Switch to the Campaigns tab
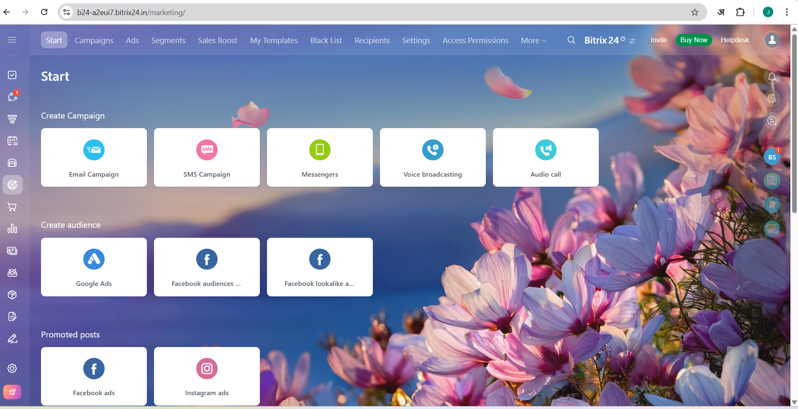Image resolution: width=798 pixels, height=409 pixels. pos(94,41)
